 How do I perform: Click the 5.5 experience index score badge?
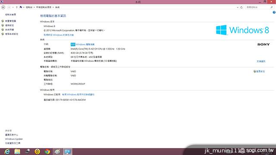(x=73, y=44)
